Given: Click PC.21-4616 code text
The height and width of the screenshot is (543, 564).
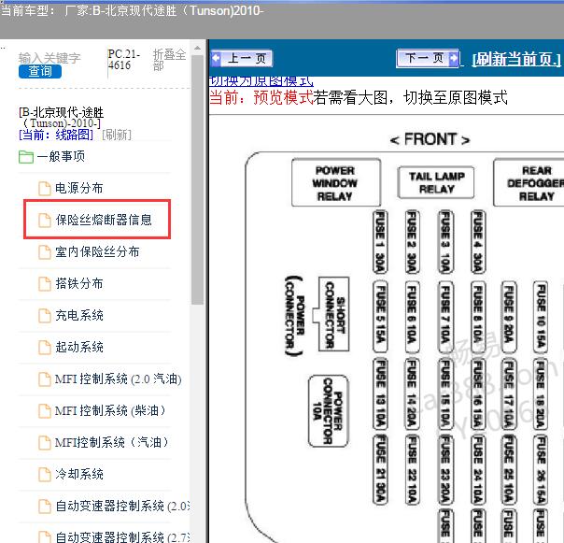Looking at the screenshot, I should coord(124,60).
